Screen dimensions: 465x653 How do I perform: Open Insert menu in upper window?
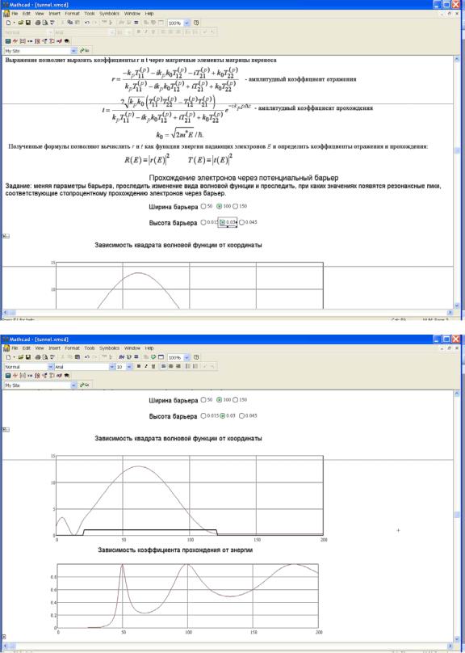point(54,13)
